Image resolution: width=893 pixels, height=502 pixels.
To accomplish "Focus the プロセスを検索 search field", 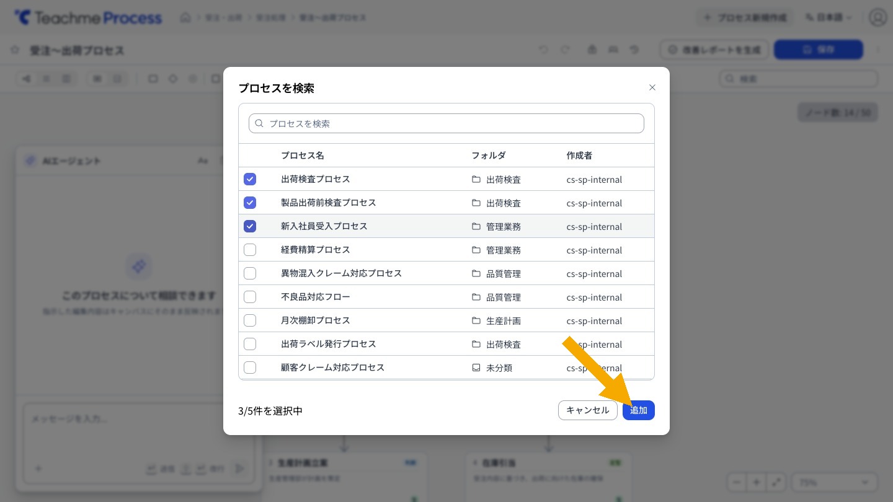I will click(x=446, y=123).
